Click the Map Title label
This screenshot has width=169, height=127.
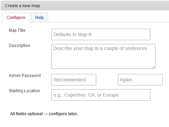point(17,30)
